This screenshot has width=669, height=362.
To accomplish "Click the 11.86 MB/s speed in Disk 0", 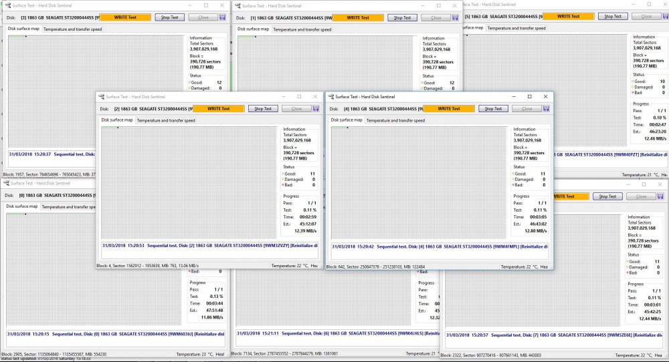I will [212, 317].
